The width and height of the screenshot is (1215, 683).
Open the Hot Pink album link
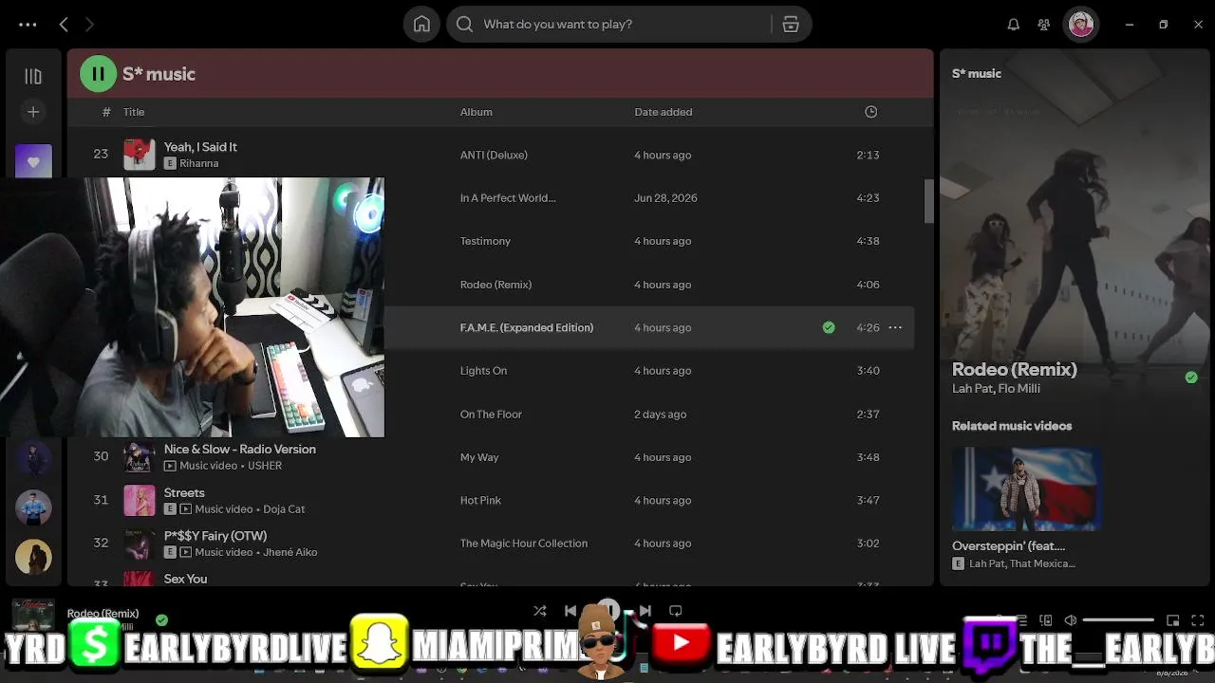pyautogui.click(x=480, y=501)
